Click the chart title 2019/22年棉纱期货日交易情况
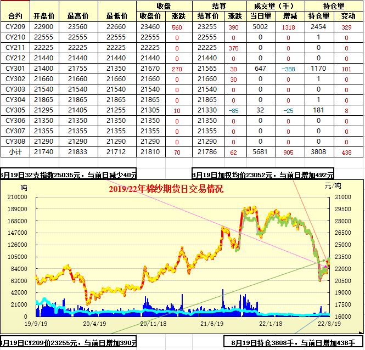Viewport: 365px width, 350px height. [x=166, y=190]
